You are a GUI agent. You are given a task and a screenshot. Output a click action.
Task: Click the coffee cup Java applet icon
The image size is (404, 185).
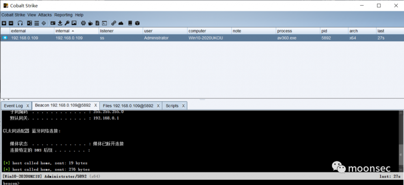(x=90, y=23)
